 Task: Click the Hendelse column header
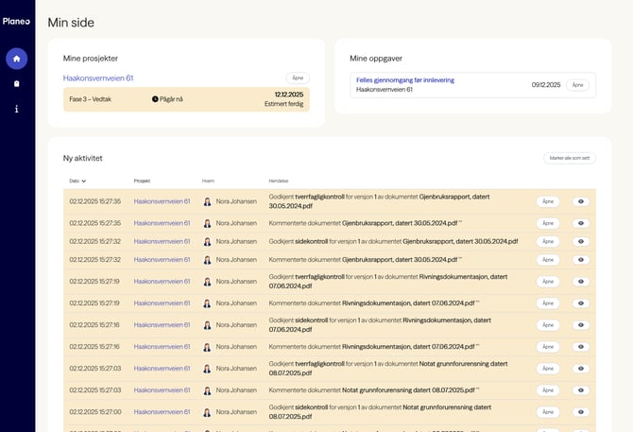pyautogui.click(x=279, y=181)
